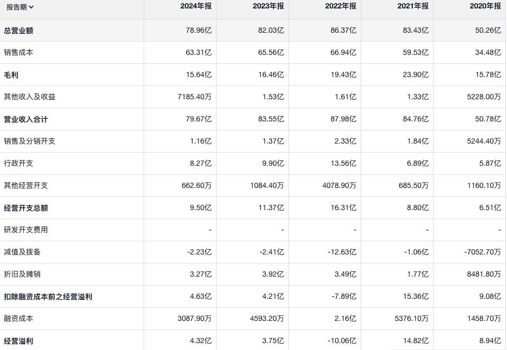Select the 2021年报 column header
The image size is (507, 350).
click(x=412, y=6)
